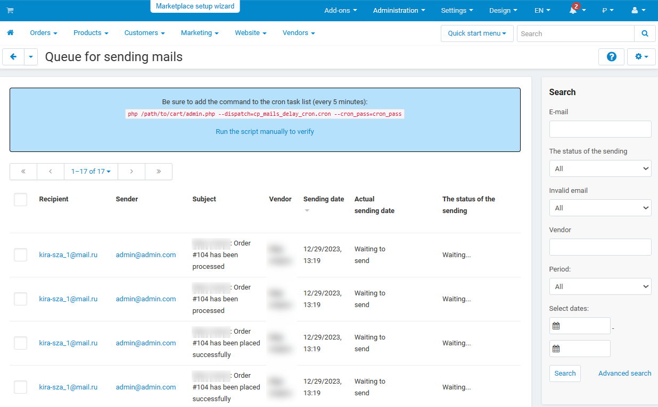The image size is (658, 407).
Task: Click Run the script manually to verify
Action: (x=265, y=132)
